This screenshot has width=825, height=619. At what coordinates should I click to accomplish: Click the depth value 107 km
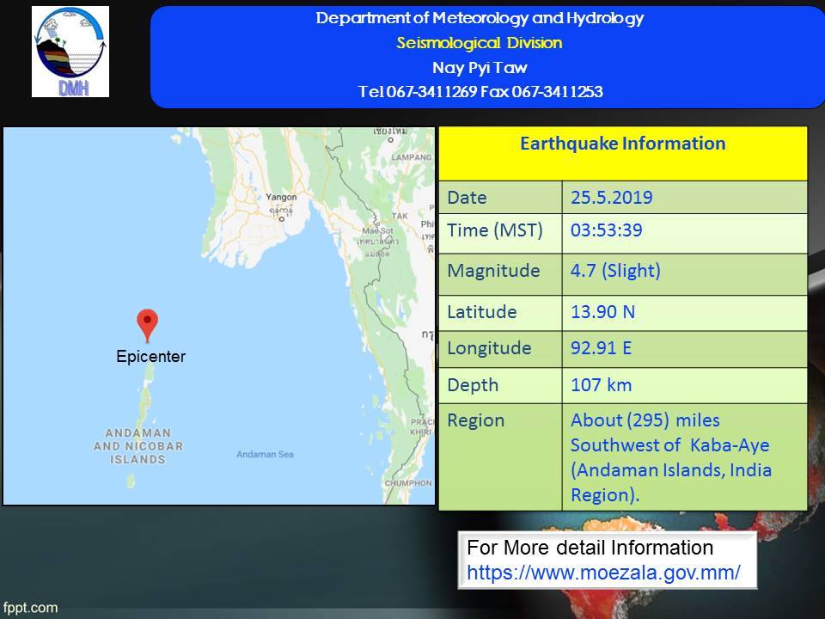pos(602,385)
